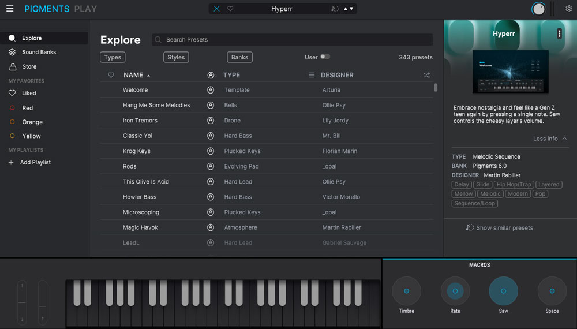Click Arturia logo column header icon

[x=211, y=75]
